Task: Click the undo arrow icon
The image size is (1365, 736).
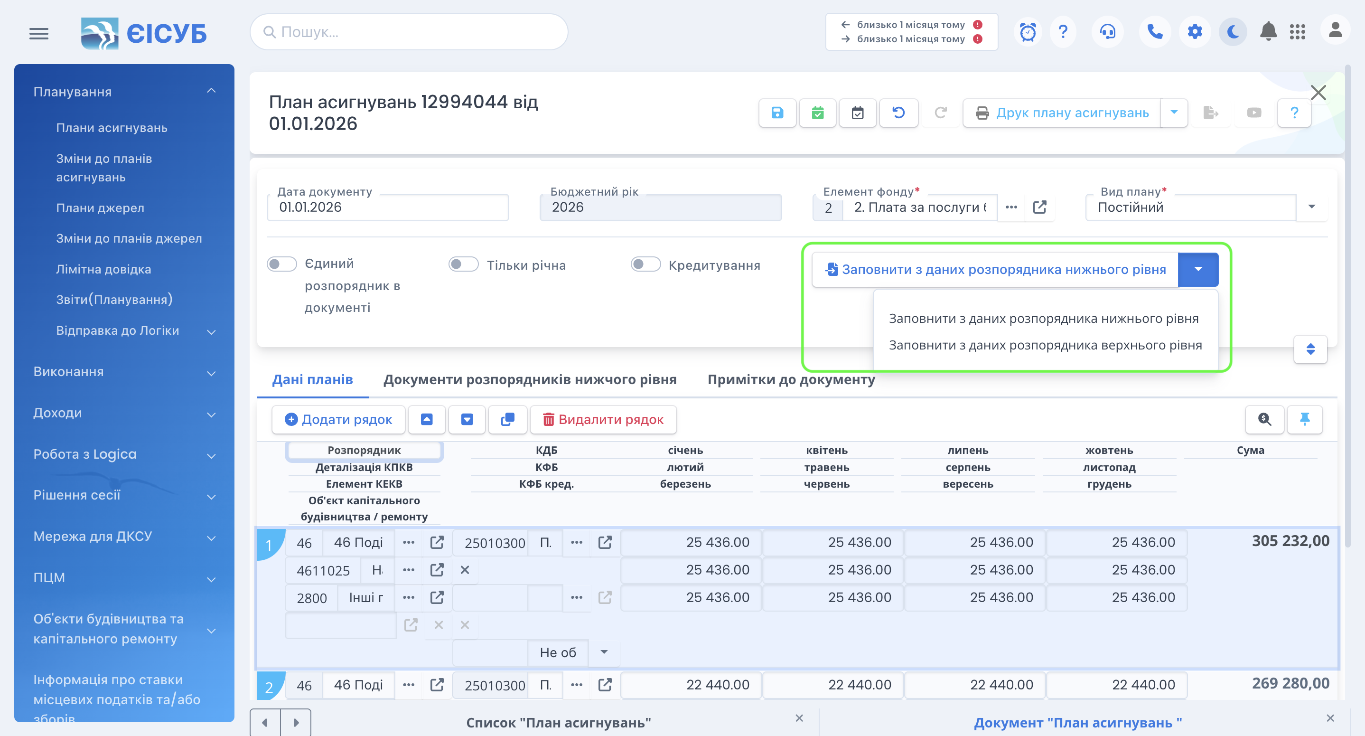Action: click(898, 113)
